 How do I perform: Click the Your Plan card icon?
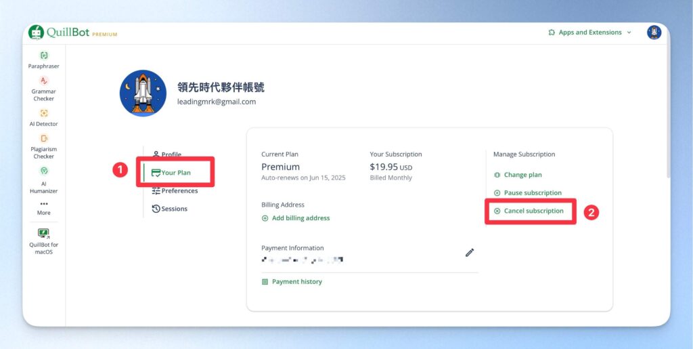156,173
